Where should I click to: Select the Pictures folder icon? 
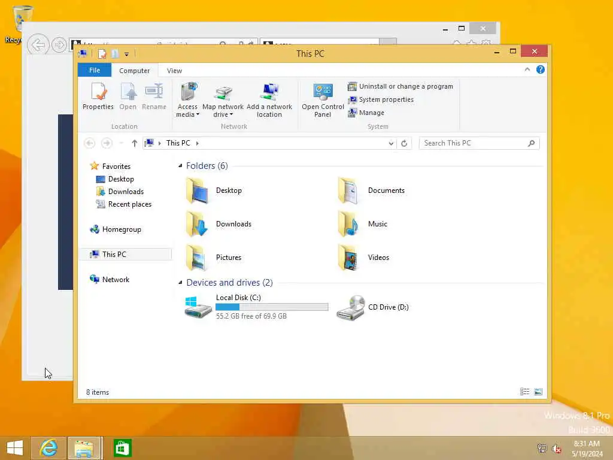point(196,258)
